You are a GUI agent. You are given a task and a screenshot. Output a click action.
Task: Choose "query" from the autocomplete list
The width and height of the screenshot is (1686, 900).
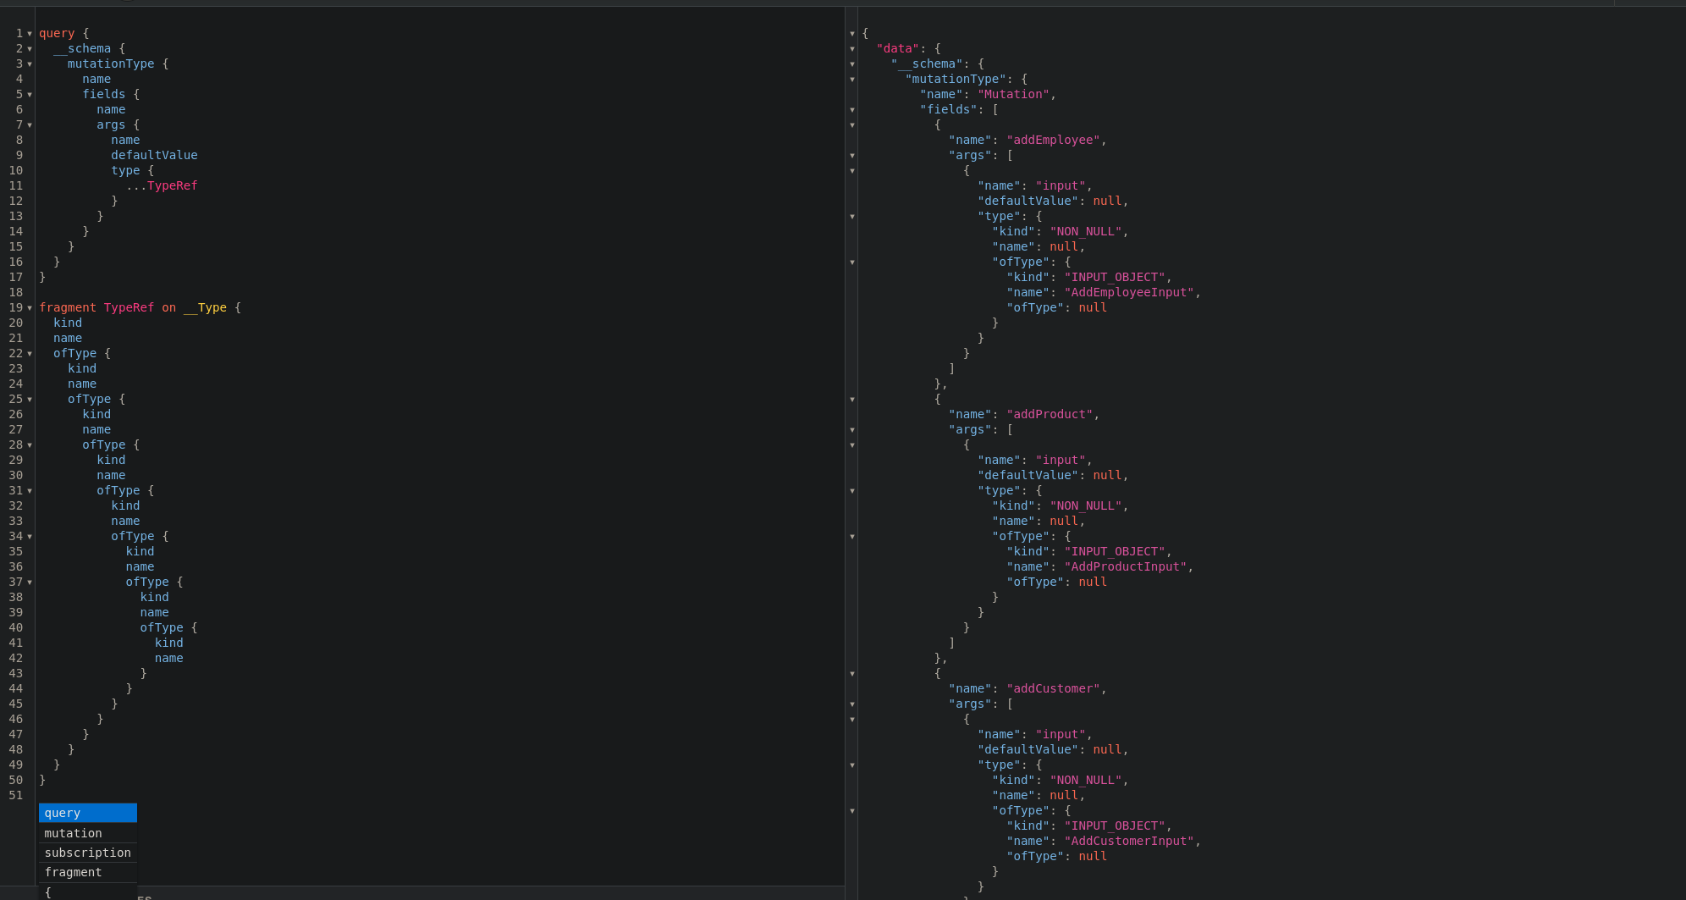pos(87,813)
